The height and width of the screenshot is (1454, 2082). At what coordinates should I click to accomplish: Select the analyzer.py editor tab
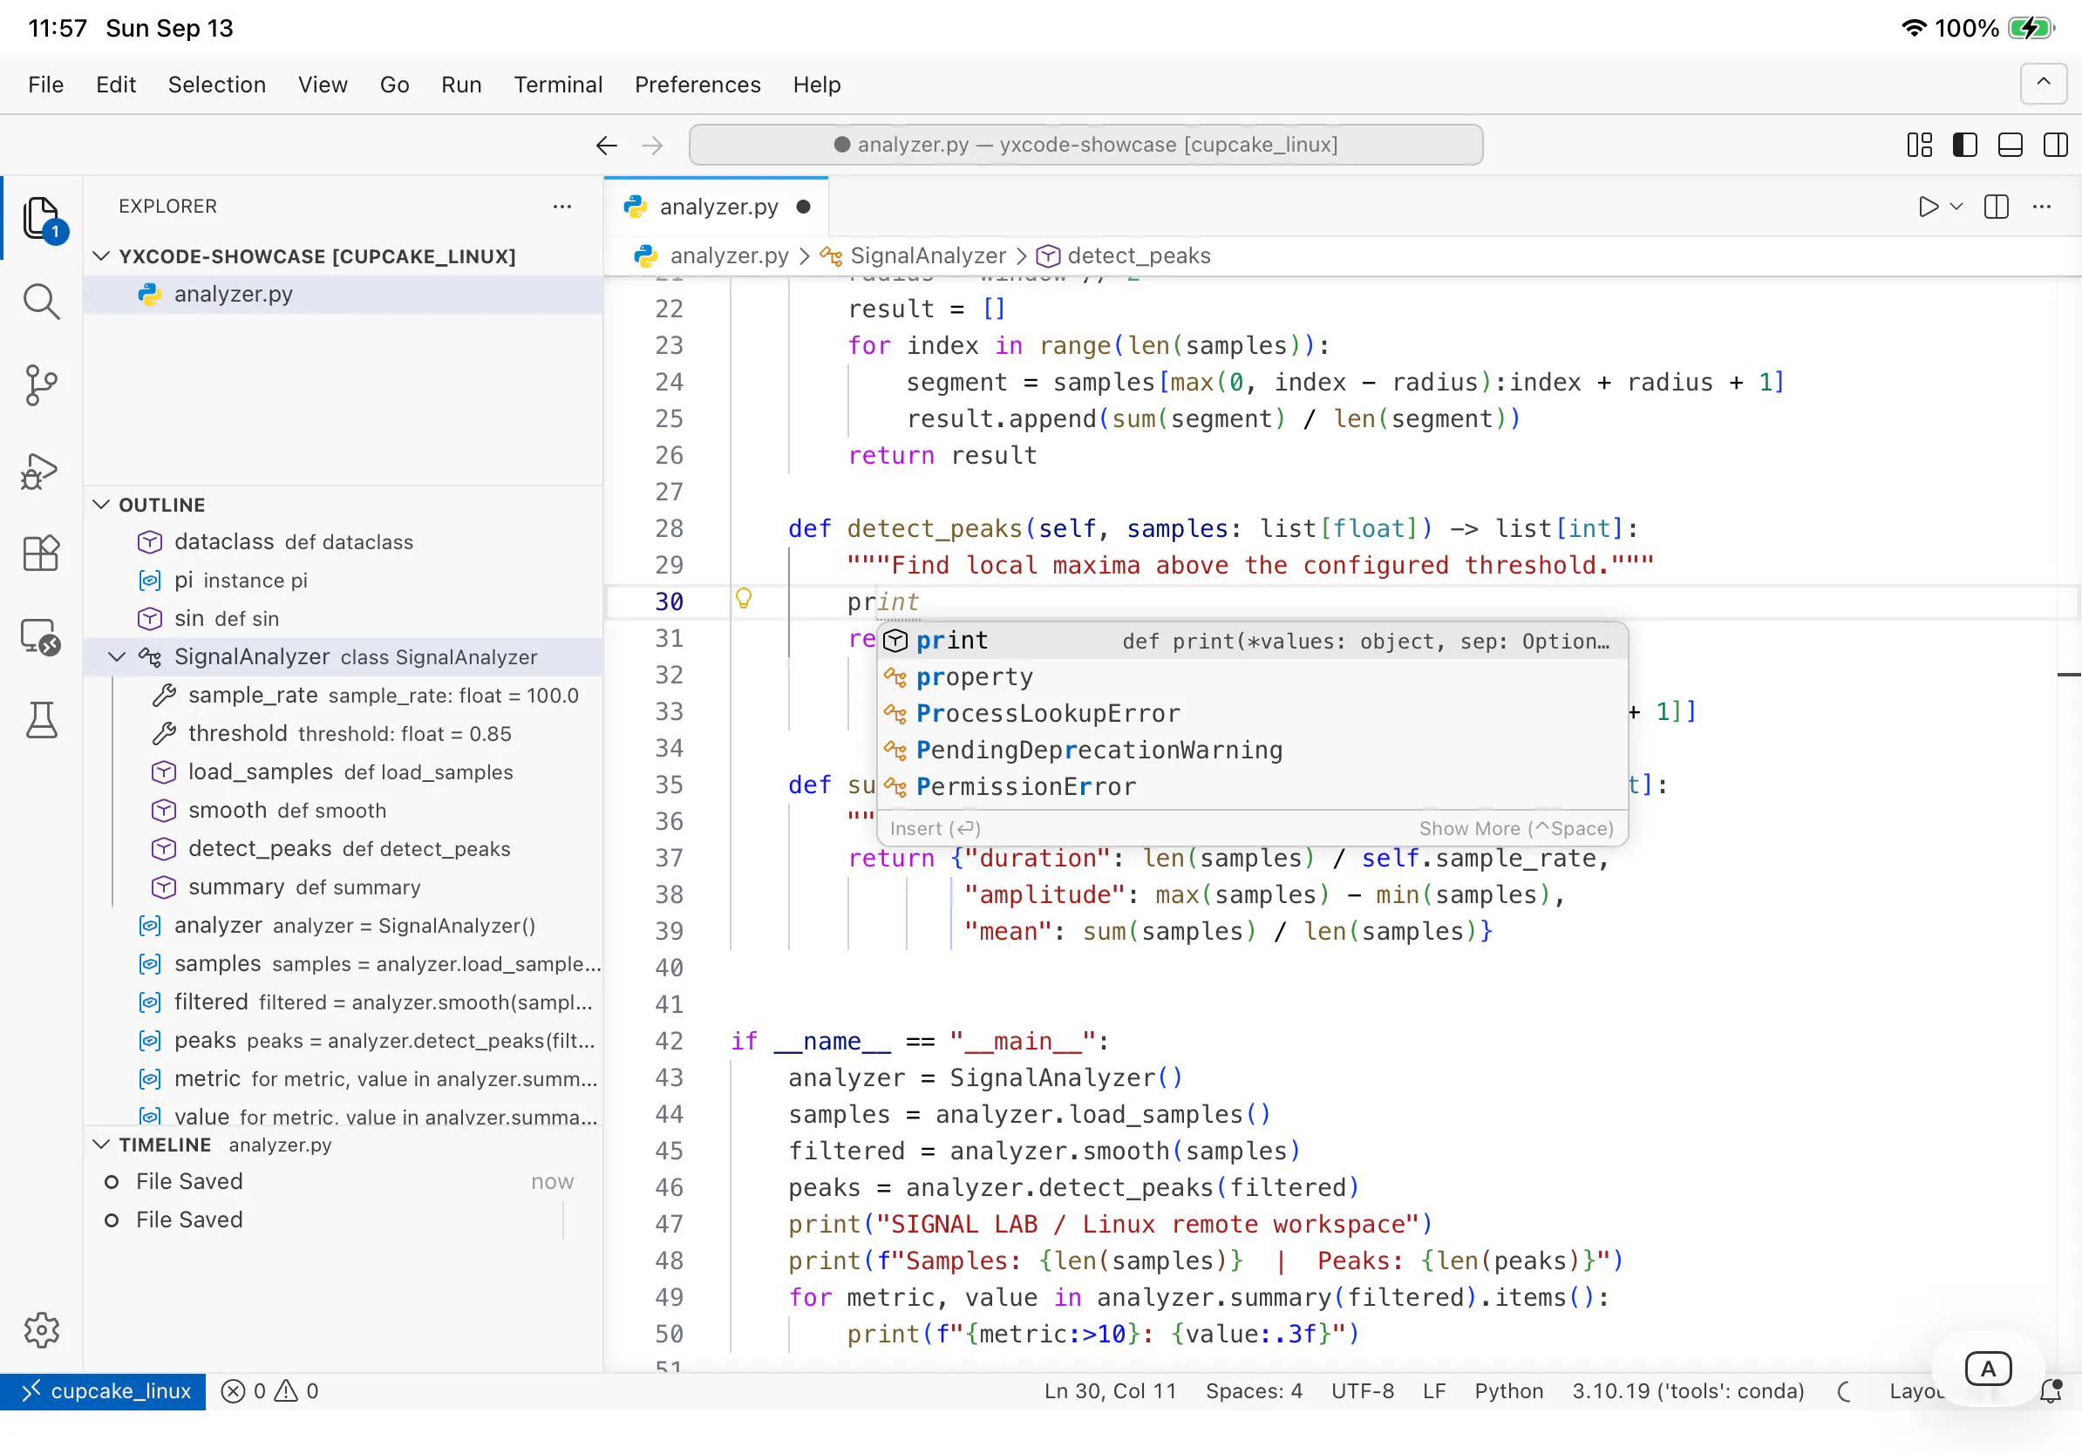[x=717, y=207]
